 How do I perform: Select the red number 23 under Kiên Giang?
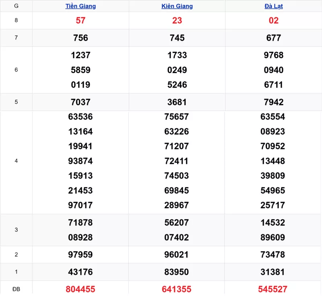click(177, 20)
